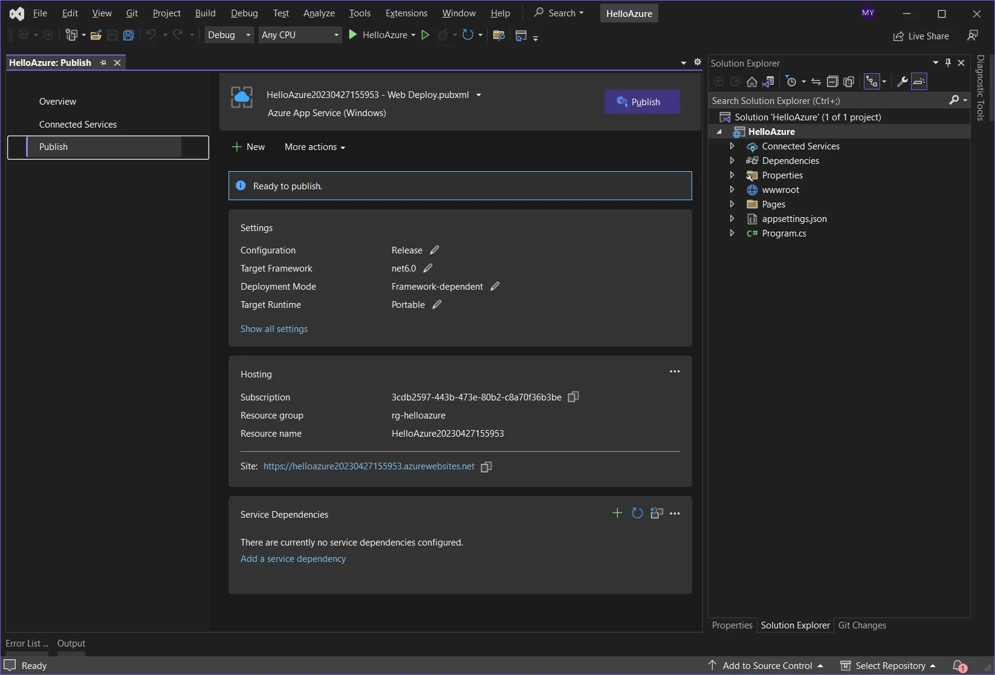Open helloazure azurewebsites.net site link
Viewport: 995px width, 675px height.
[369, 466]
